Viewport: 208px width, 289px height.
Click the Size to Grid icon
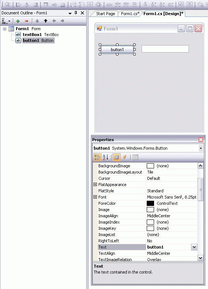pyautogui.click(x=99, y=4)
